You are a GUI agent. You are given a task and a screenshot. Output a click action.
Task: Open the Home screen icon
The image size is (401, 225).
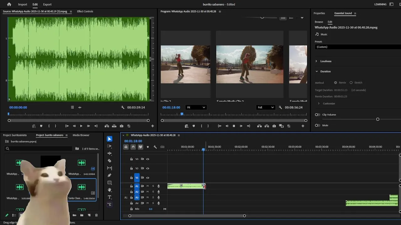point(9,4)
